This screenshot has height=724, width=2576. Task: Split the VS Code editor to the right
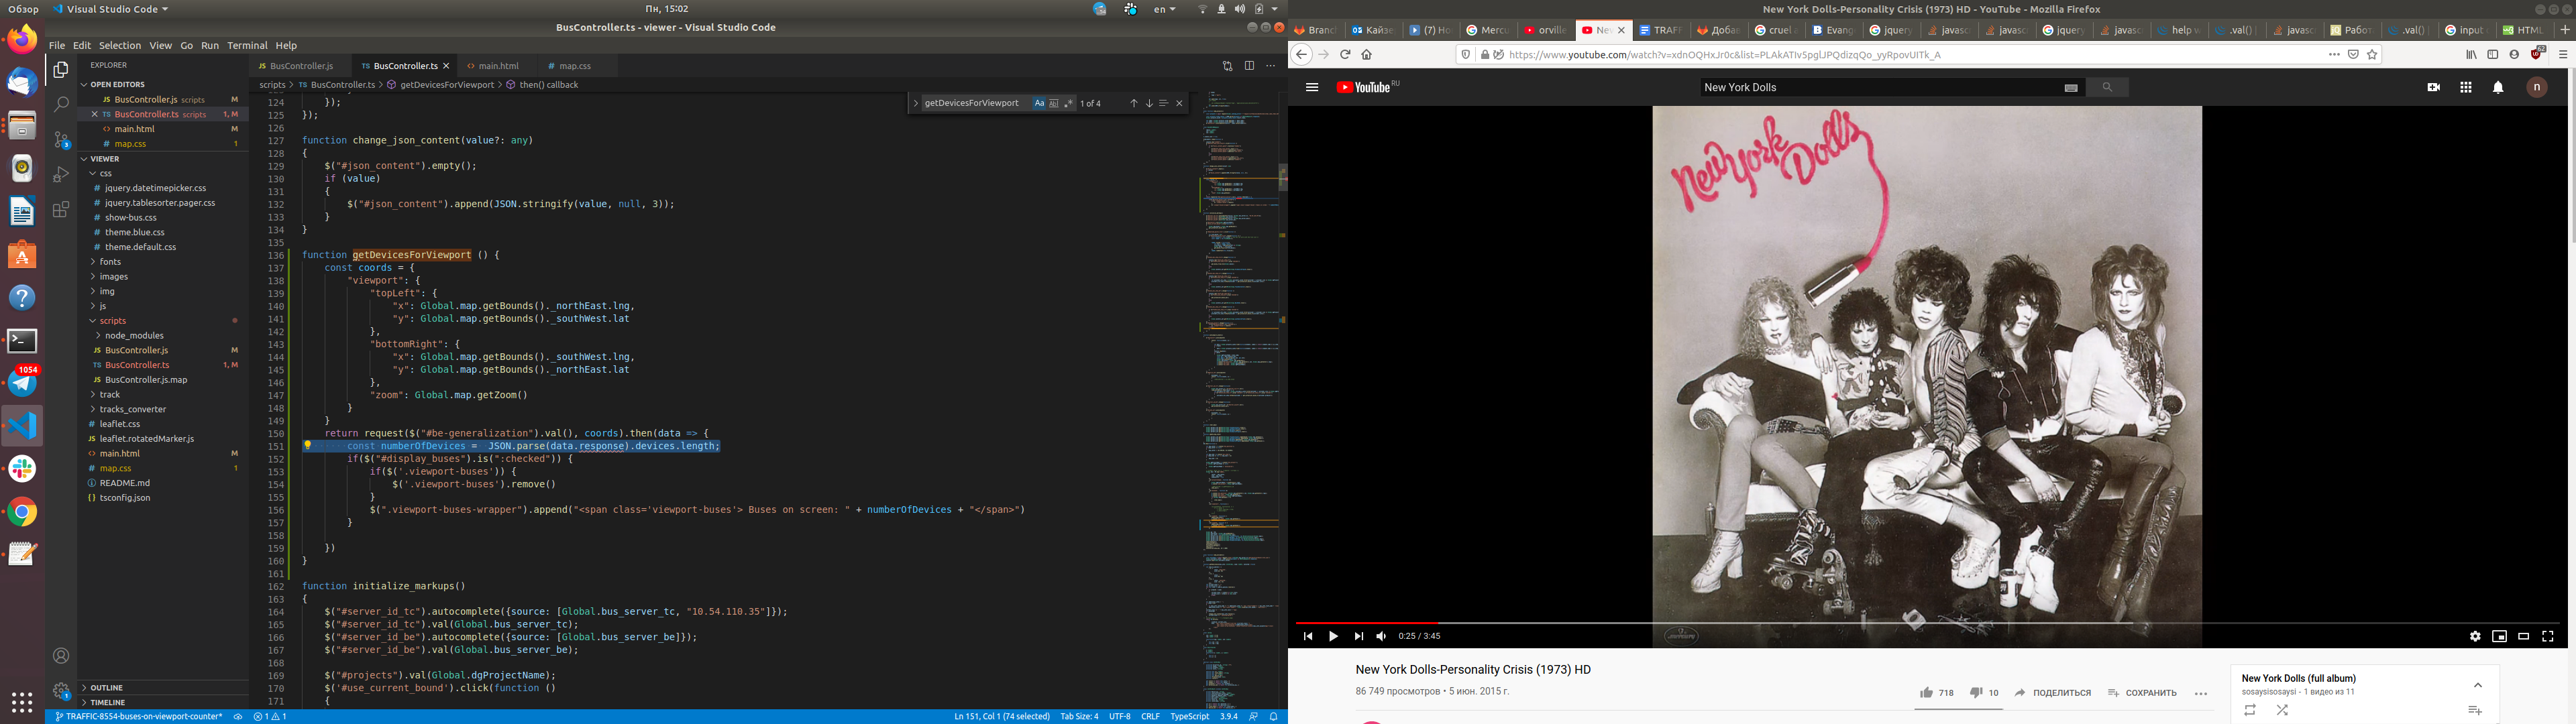pyautogui.click(x=1249, y=66)
